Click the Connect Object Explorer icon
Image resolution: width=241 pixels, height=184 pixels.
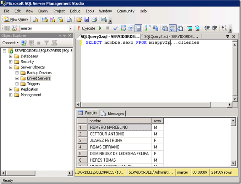click(24, 43)
